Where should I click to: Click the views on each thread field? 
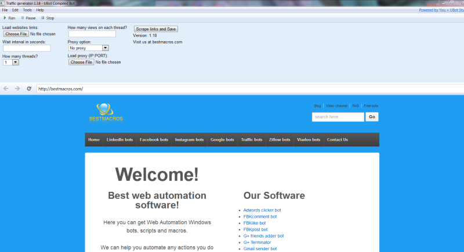[x=92, y=34]
